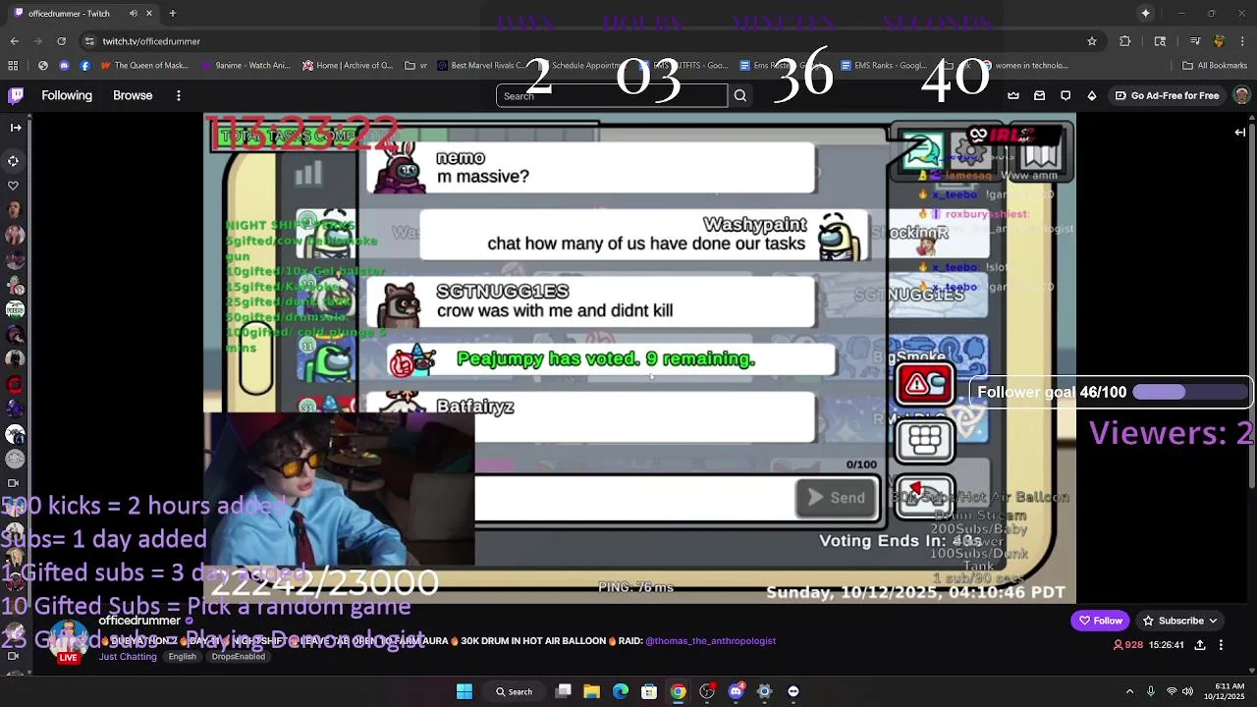The width and height of the screenshot is (1257, 707).
Task: Close the officedrummer - Twitch tab
Action: point(150,14)
